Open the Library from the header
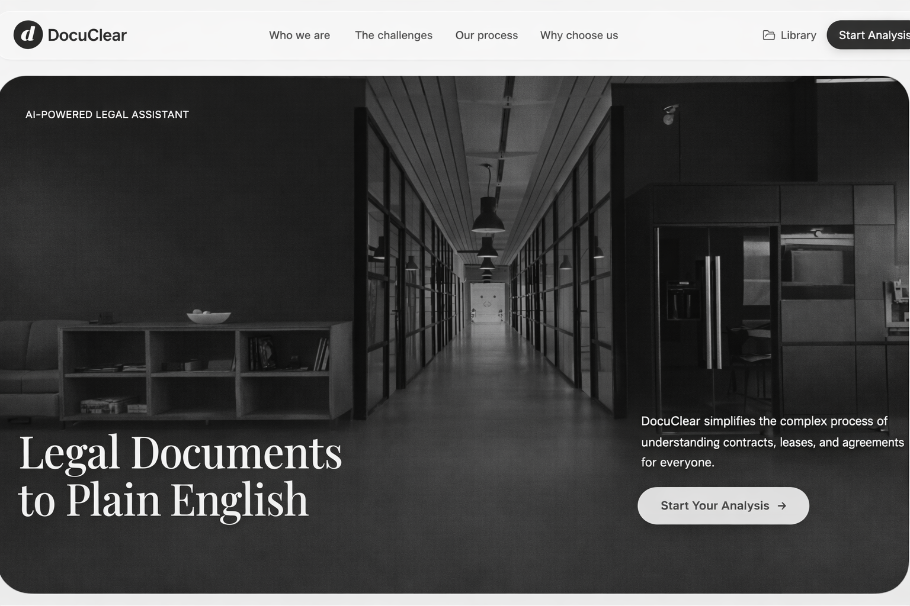Screen dimensions: 910x606 (x=797, y=35)
